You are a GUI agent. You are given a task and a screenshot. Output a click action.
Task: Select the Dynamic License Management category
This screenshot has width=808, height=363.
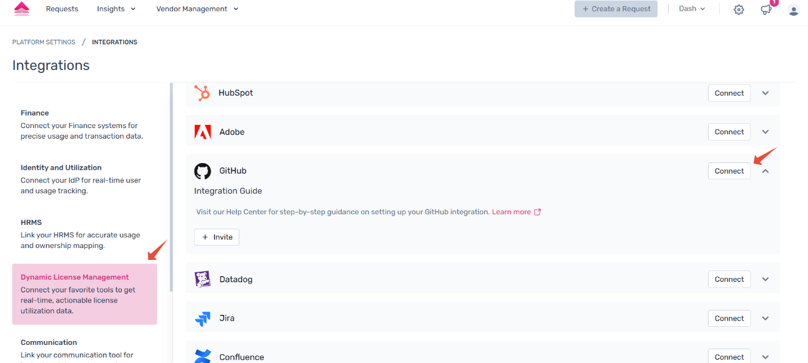pos(84,294)
